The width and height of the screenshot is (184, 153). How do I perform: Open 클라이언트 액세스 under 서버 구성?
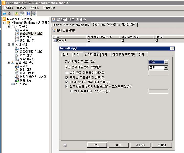pyautogui.click(x=31, y=51)
